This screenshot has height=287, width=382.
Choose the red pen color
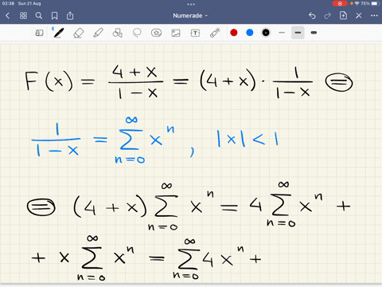234,33
